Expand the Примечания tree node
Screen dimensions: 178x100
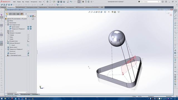(x=6, y=23)
